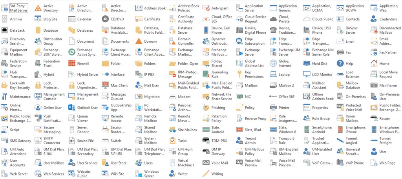402x179 pixels.
Task: Choose the CD/DVD disc icon
Action: 105,19
